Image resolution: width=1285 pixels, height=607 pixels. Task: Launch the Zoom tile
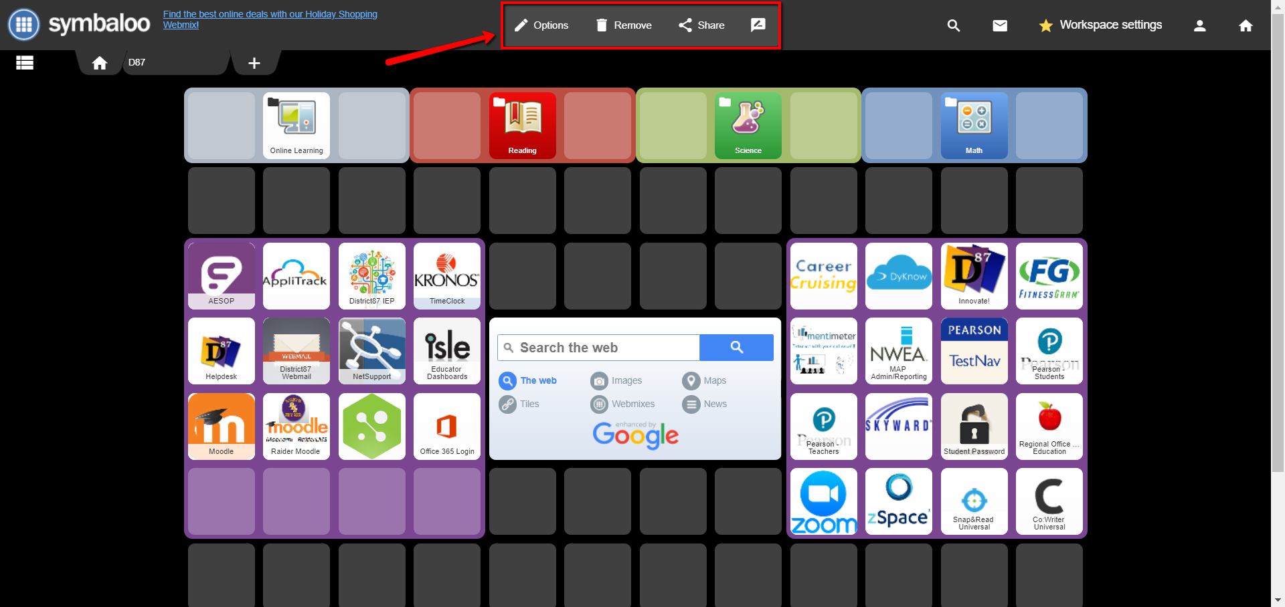pos(824,501)
